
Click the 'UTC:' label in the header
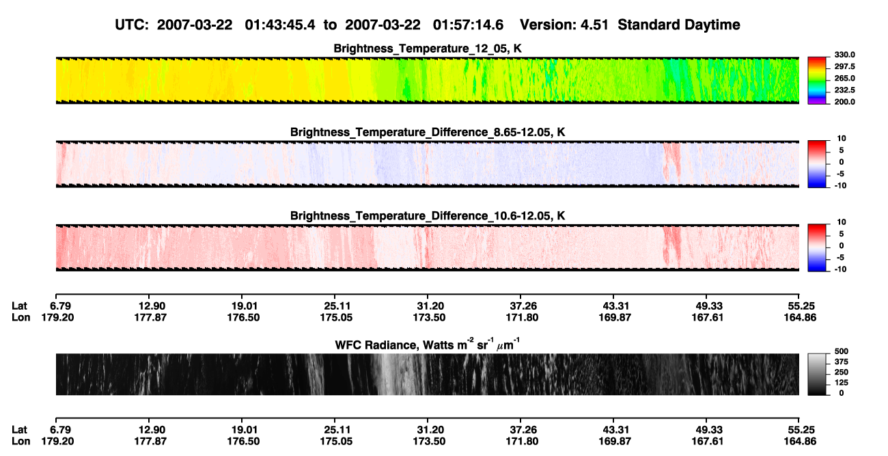pyautogui.click(x=133, y=25)
